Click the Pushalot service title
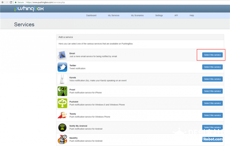This screenshot has height=146, width=230. point(74,102)
